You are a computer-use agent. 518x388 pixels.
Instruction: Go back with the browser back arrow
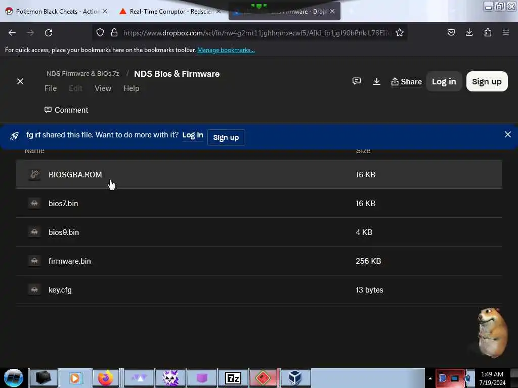pyautogui.click(x=12, y=33)
